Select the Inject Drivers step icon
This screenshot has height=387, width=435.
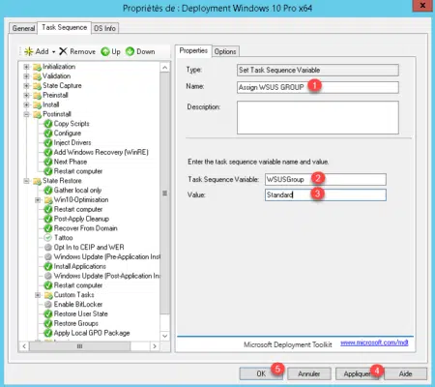click(x=48, y=142)
